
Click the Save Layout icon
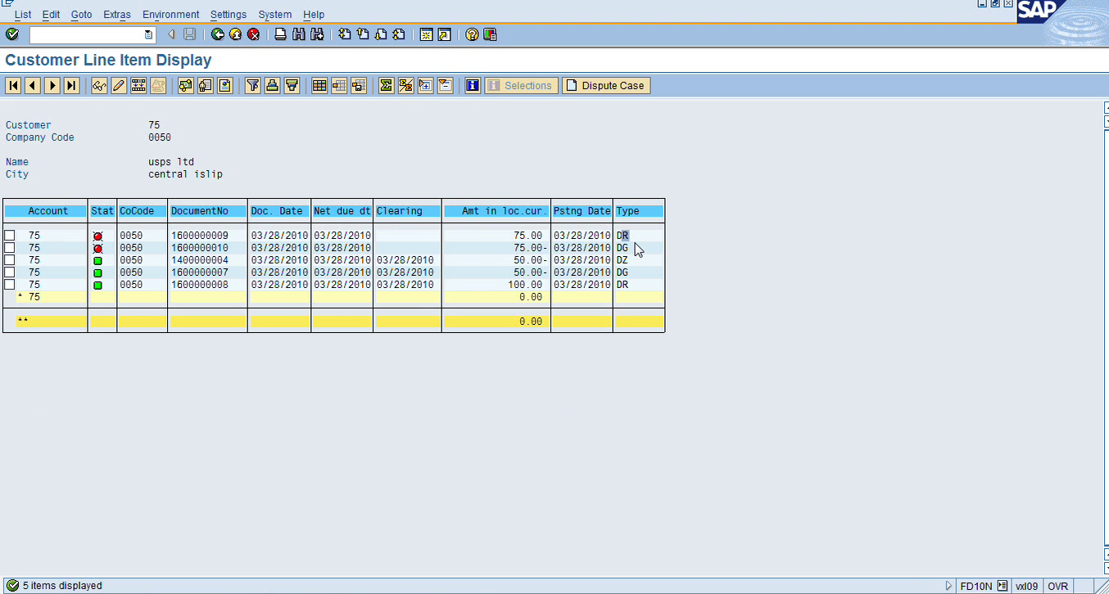pyautogui.click(x=359, y=85)
